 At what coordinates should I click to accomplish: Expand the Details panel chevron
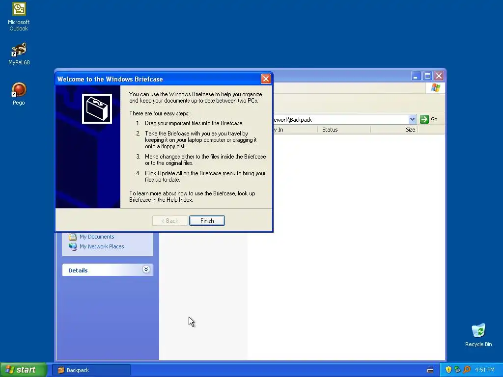(146, 269)
